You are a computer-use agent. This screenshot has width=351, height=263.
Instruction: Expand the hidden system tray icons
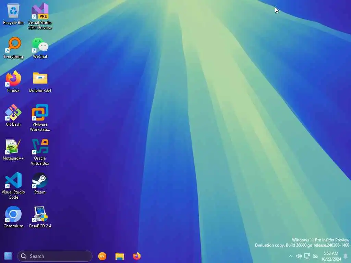291,256
